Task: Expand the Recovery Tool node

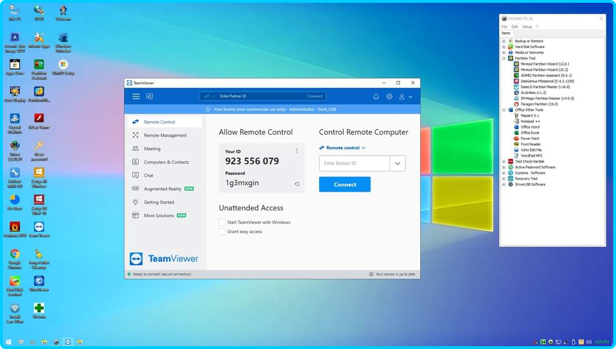Action: (x=503, y=178)
